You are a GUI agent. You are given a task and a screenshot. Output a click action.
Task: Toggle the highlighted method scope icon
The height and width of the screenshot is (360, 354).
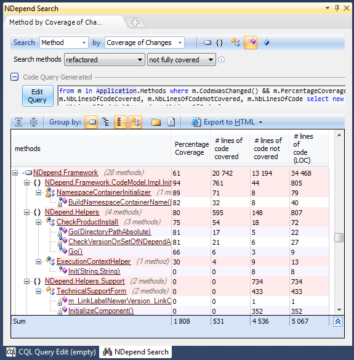pyautogui.click(x=251, y=43)
